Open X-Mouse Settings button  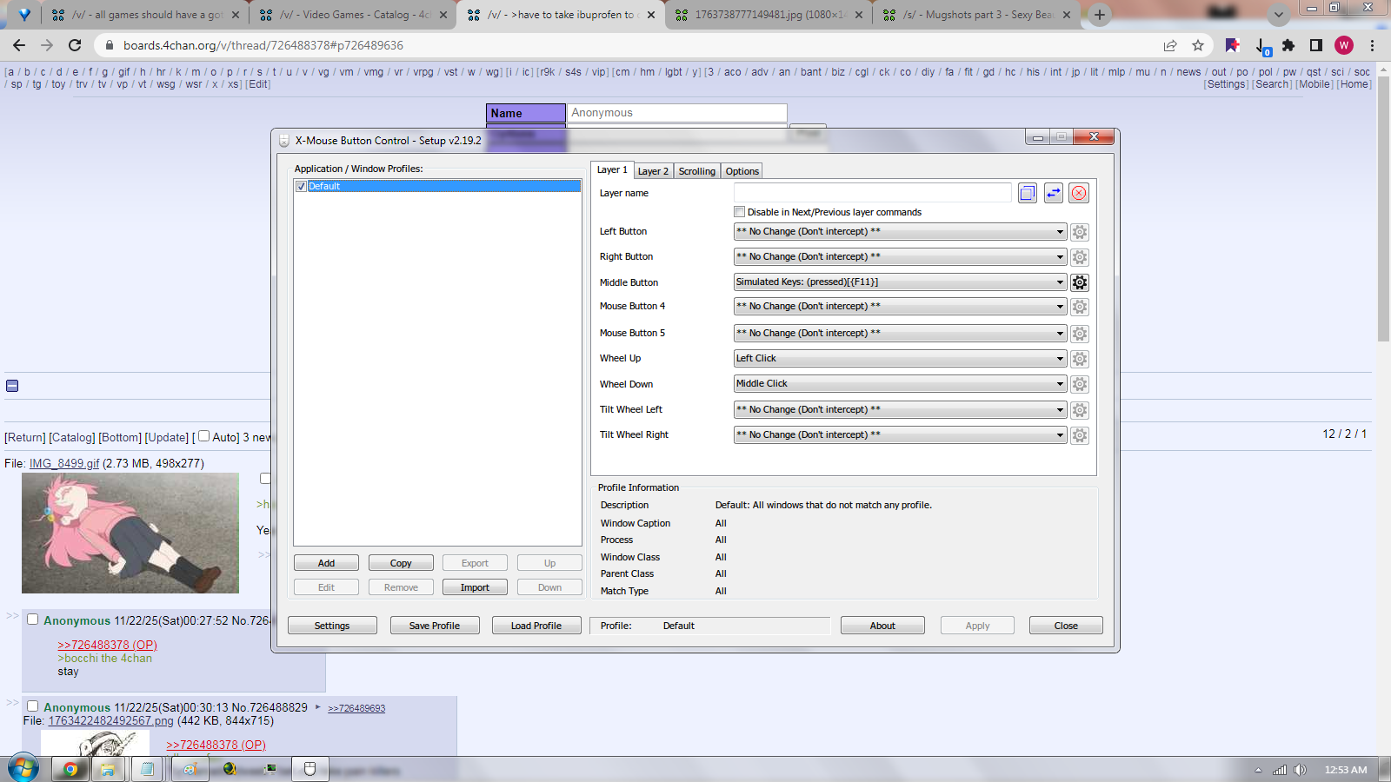point(332,626)
